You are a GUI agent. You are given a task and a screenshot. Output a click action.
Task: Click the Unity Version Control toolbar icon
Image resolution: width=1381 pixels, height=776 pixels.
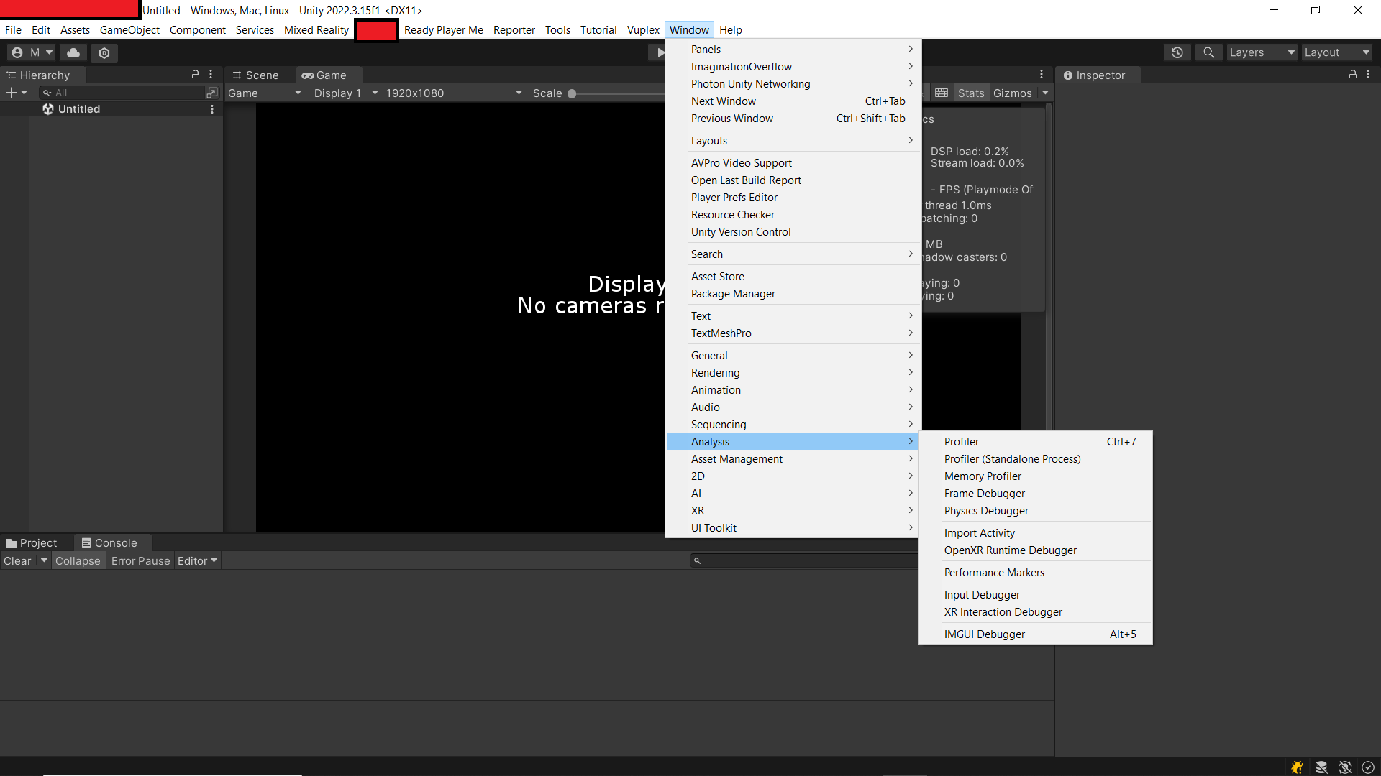pos(104,52)
